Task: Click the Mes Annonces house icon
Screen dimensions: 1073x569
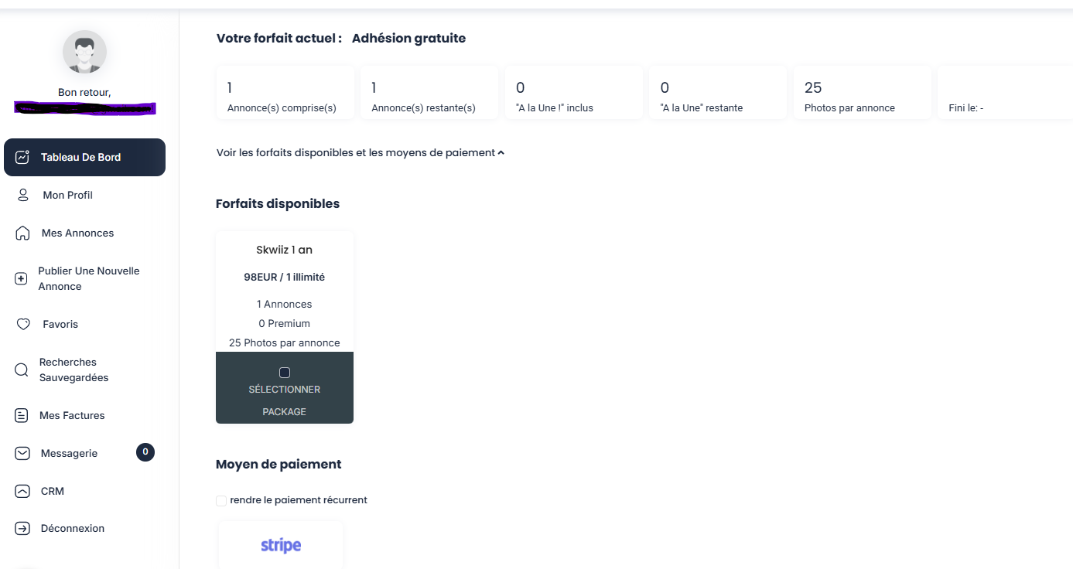Action: pos(22,233)
